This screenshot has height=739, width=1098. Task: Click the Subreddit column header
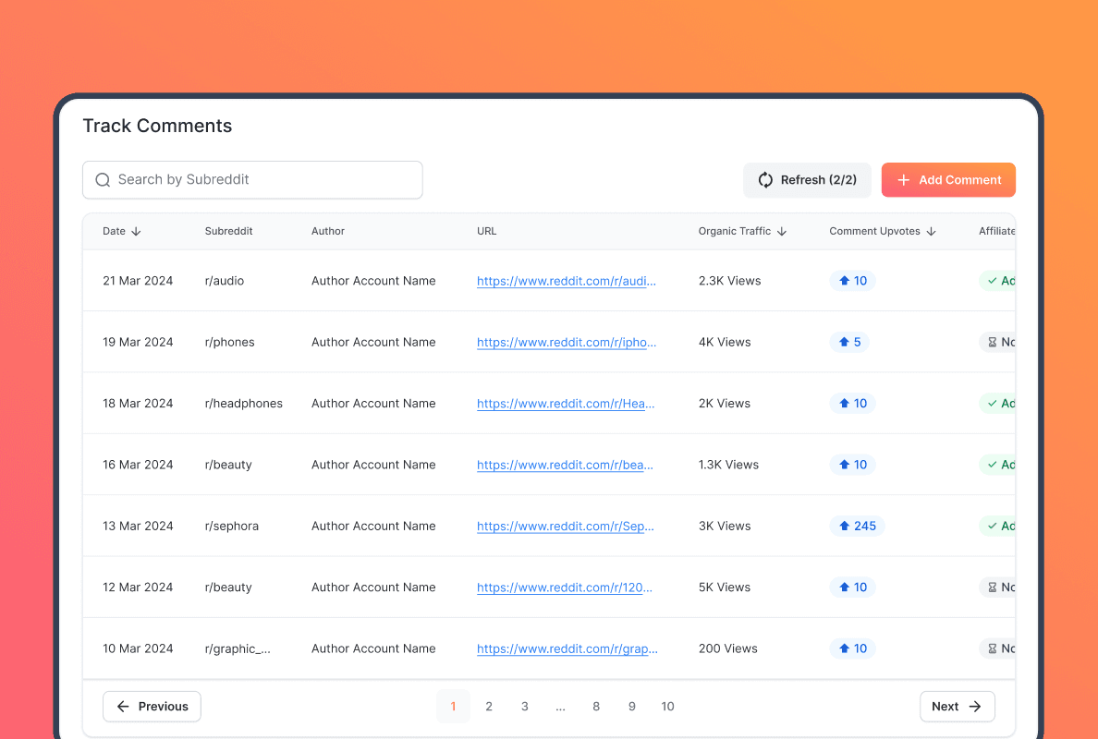click(x=229, y=232)
